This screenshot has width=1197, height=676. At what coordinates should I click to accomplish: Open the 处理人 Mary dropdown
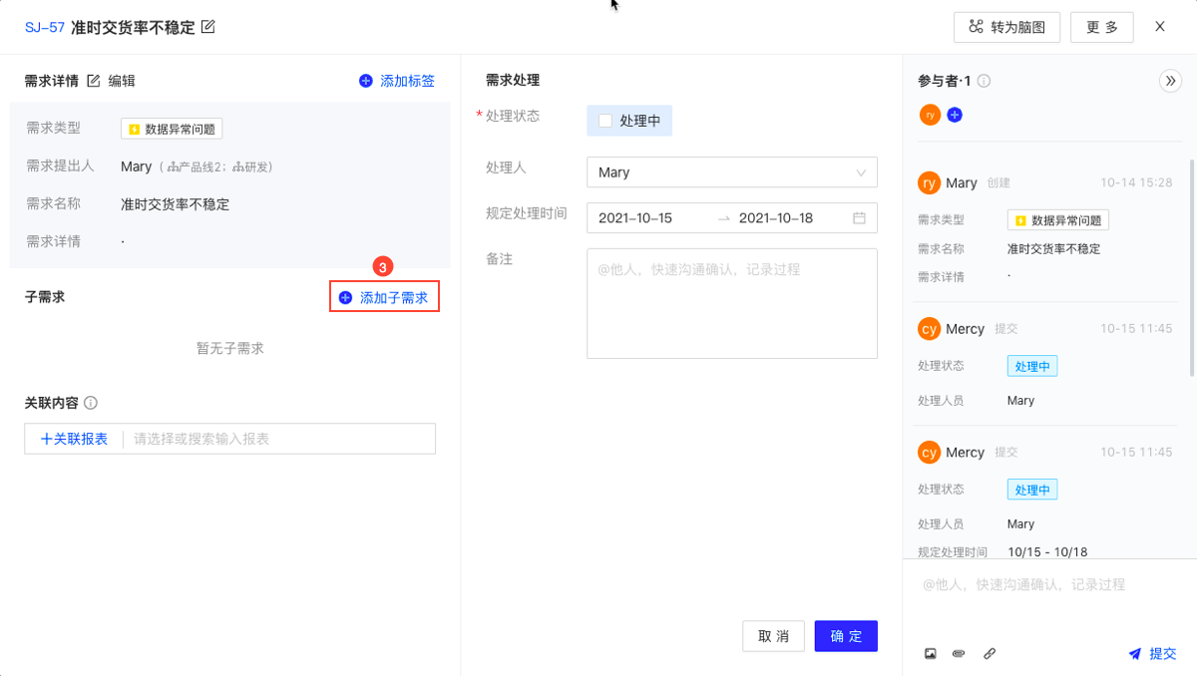point(731,172)
